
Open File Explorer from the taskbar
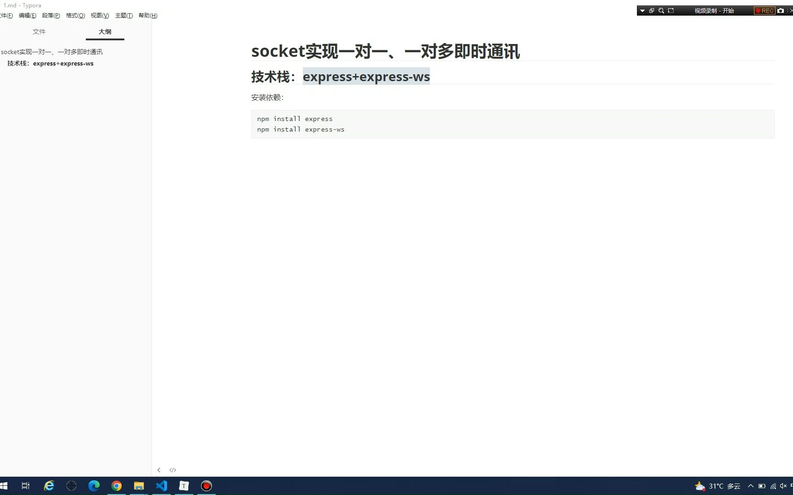click(139, 486)
